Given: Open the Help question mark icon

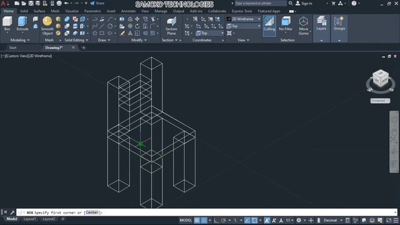Looking at the screenshot, I should 354,3.
